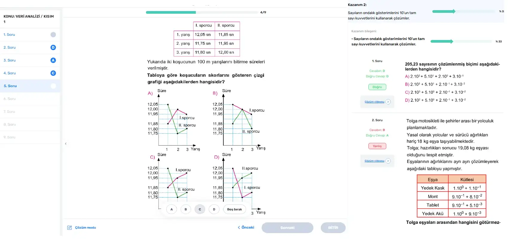The width and height of the screenshot is (508, 248).
Task: Click the BİTİR button
Action: pyautogui.click(x=333, y=228)
